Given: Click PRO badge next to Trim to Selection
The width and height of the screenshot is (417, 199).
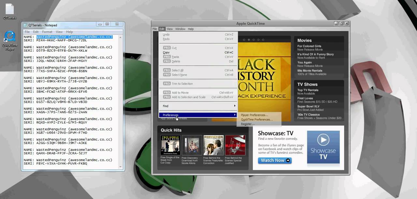Looking at the screenshot, I should [x=167, y=84].
